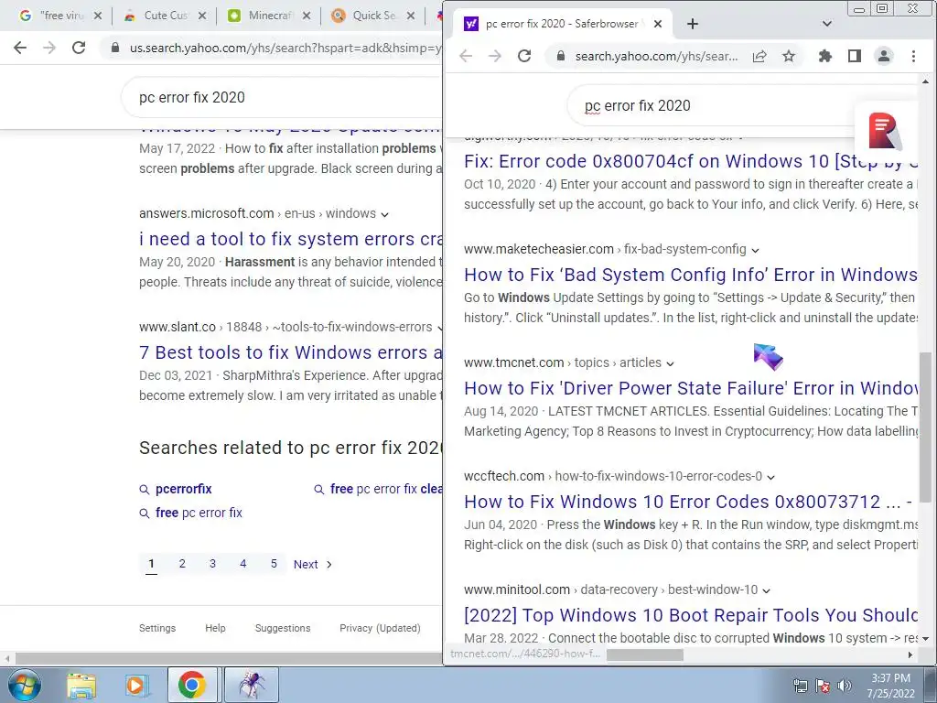Click Chrome icon on taskbar
Image resolution: width=937 pixels, height=703 pixels.
(192, 685)
